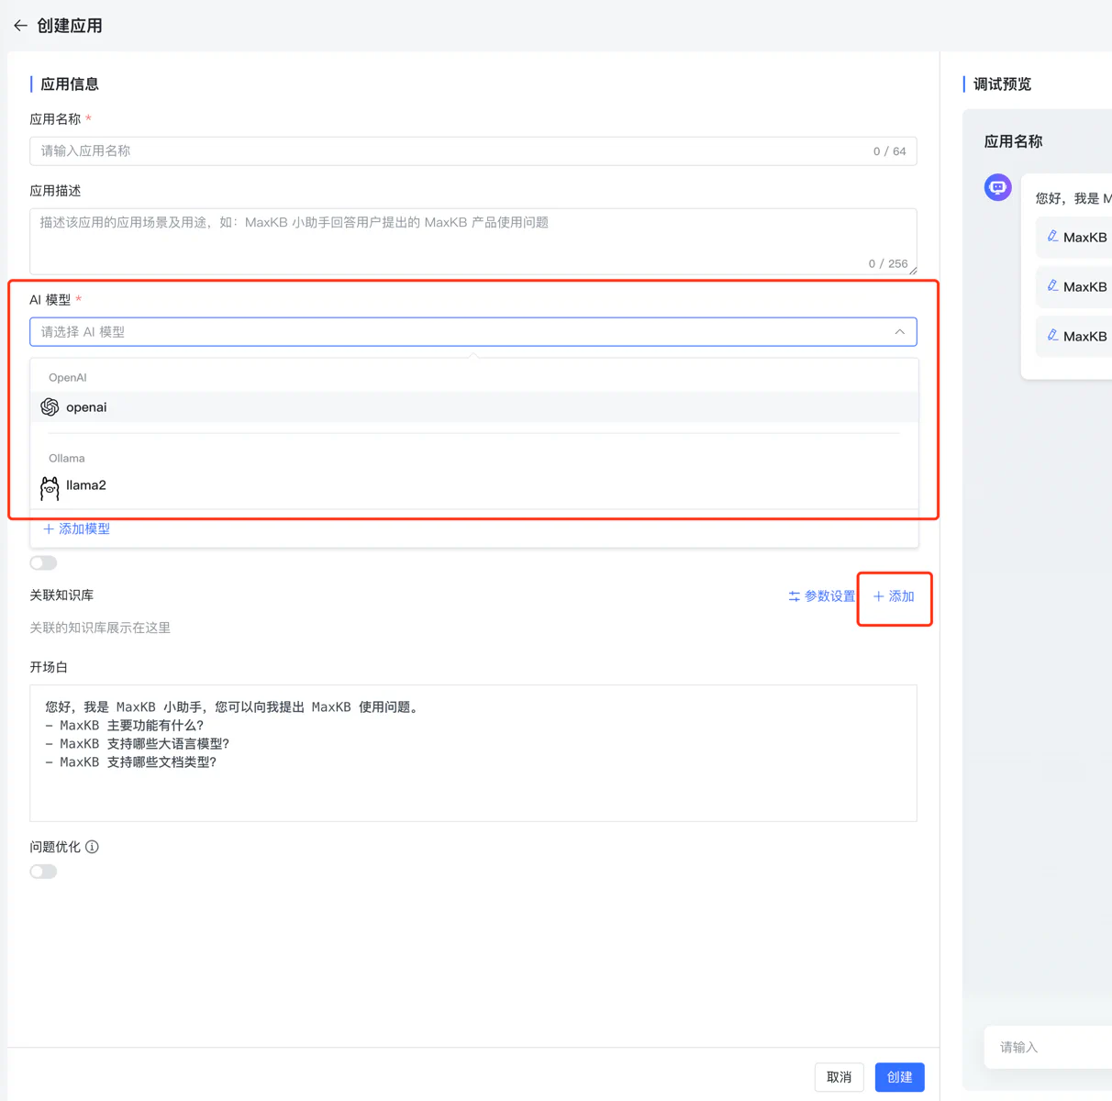Click the 添加模型 link
This screenshot has height=1101, width=1112.
[x=77, y=529]
